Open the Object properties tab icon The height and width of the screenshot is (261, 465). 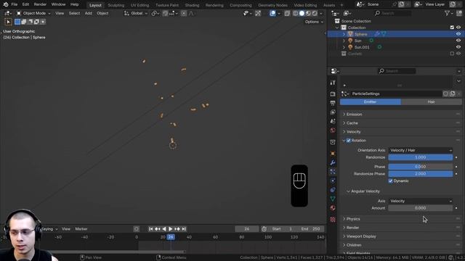coord(333,154)
